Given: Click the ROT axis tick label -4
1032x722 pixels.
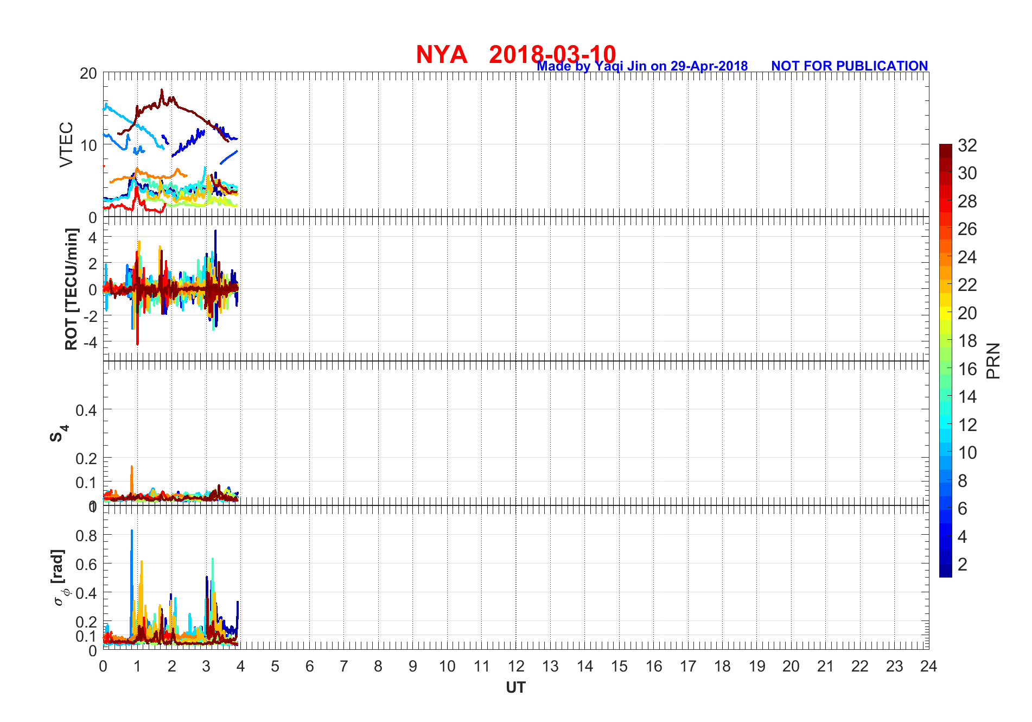Looking at the screenshot, I should point(90,343).
